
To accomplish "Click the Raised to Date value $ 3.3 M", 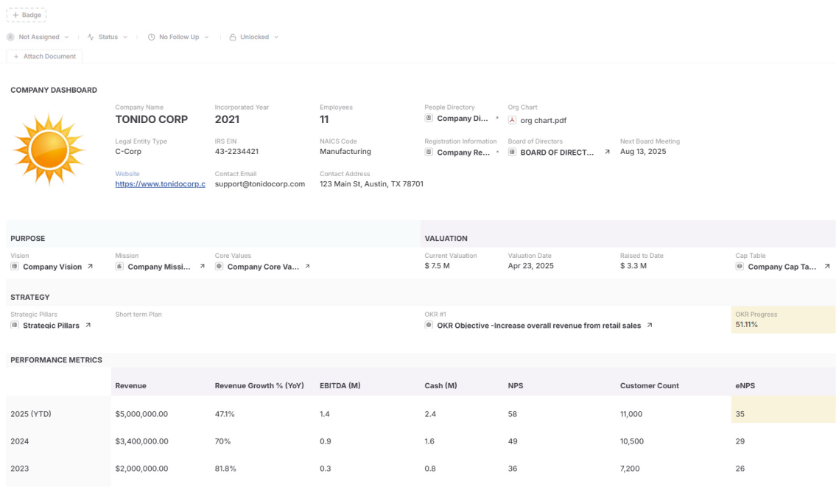I will pos(633,266).
